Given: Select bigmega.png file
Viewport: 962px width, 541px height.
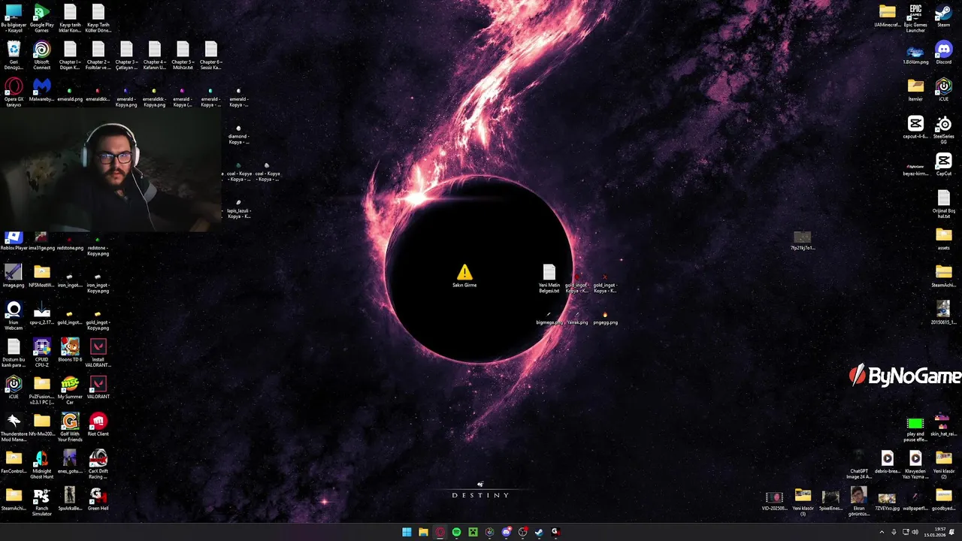Looking at the screenshot, I should (549, 319).
